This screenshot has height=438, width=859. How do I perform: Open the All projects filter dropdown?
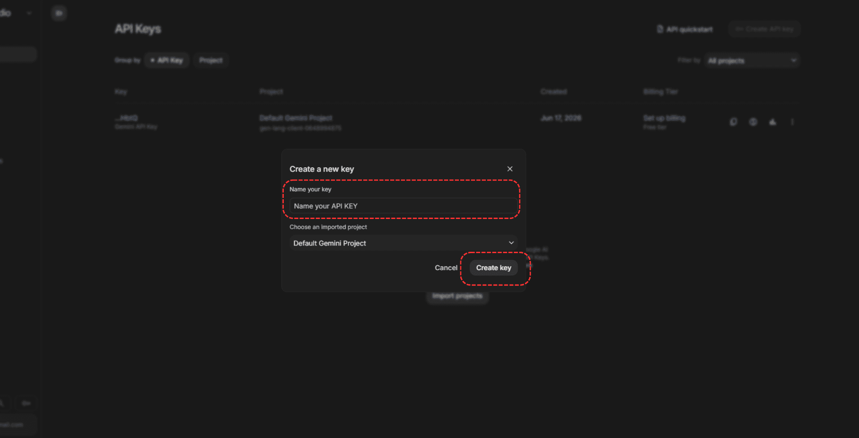pyautogui.click(x=752, y=61)
